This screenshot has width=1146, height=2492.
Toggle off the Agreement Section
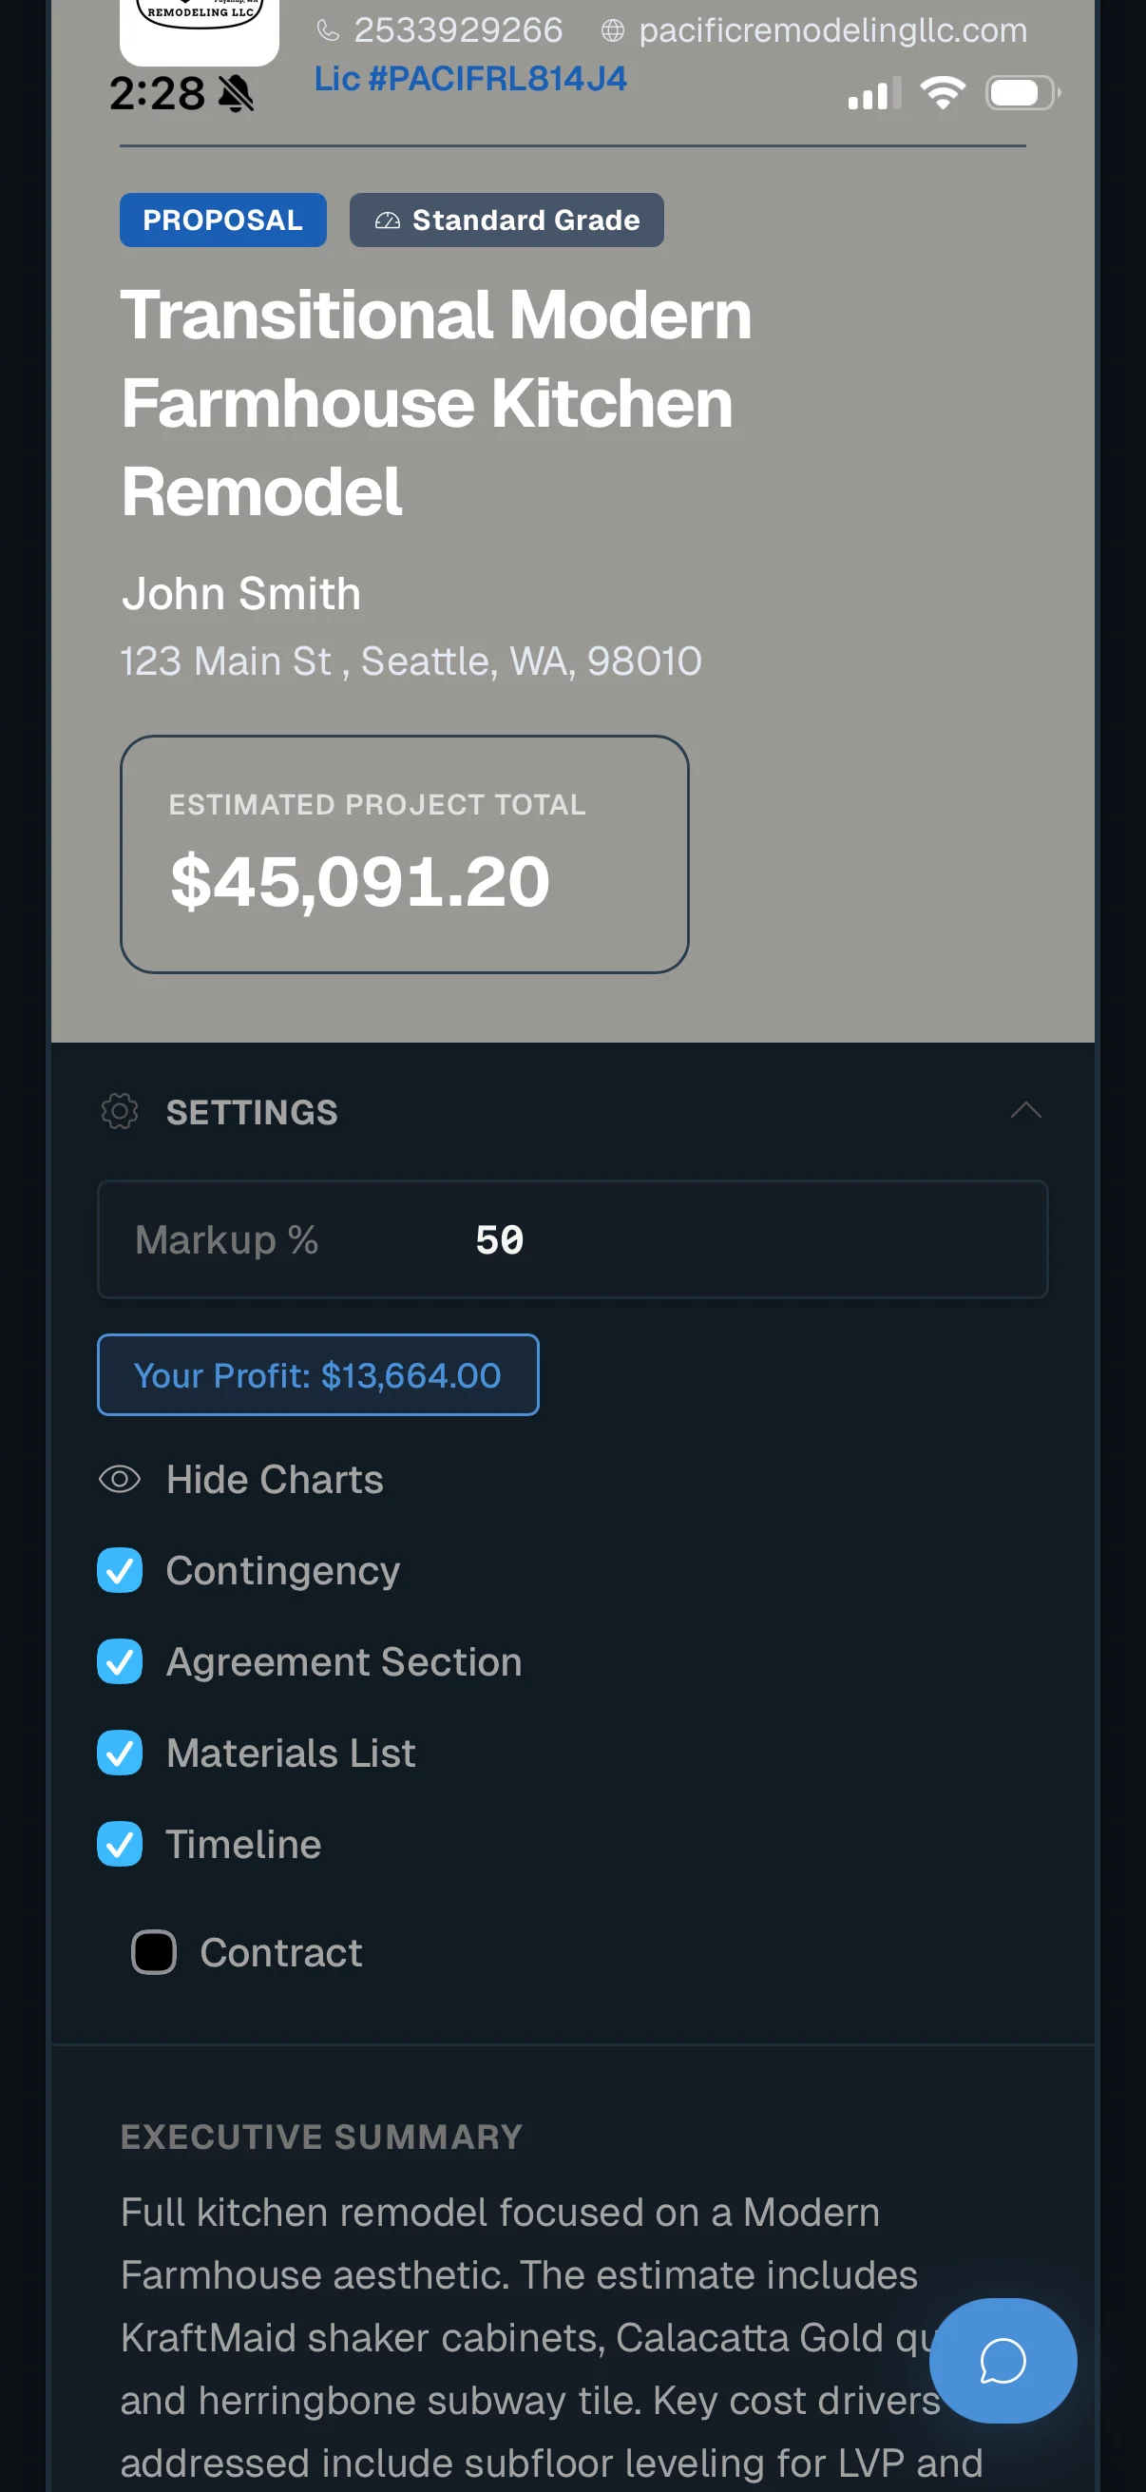[120, 1662]
